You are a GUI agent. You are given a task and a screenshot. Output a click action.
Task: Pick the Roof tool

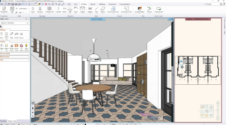[x=76, y=10]
